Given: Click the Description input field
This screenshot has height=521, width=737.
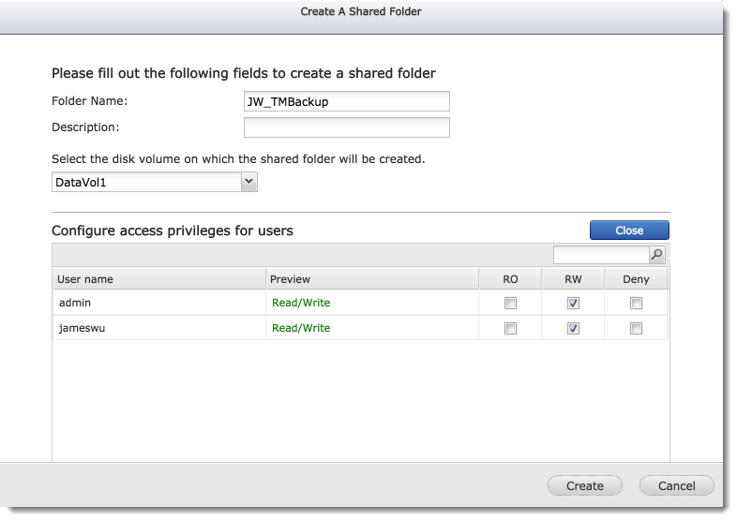Looking at the screenshot, I should [346, 127].
